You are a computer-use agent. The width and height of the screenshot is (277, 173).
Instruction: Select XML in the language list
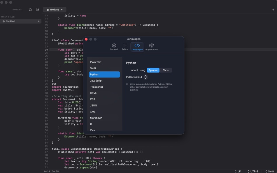104,112
